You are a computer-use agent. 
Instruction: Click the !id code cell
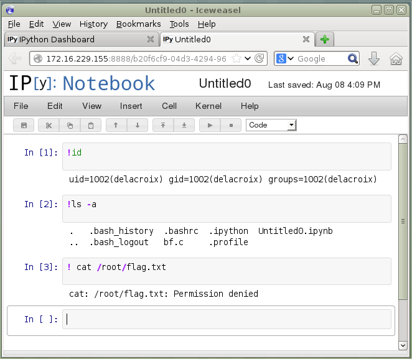[x=227, y=157]
